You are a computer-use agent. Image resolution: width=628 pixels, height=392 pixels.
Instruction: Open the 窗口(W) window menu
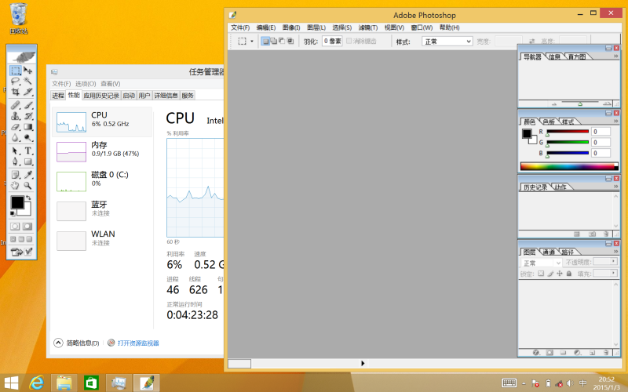click(x=422, y=27)
